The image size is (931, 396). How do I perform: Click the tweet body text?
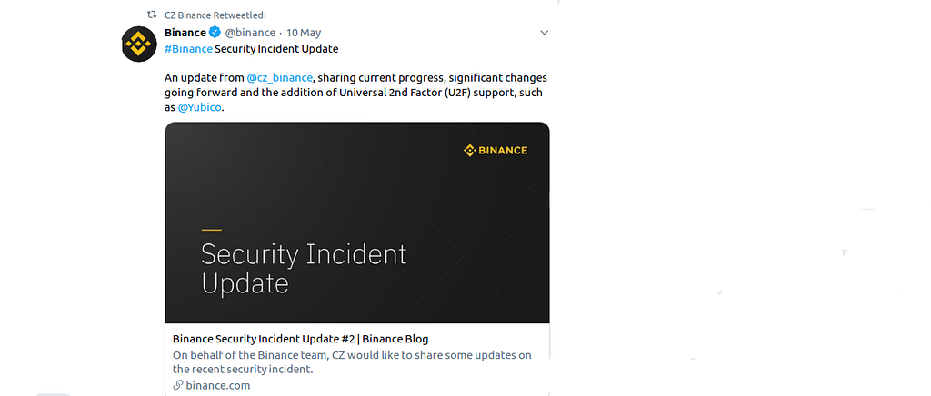pyautogui.click(x=355, y=93)
